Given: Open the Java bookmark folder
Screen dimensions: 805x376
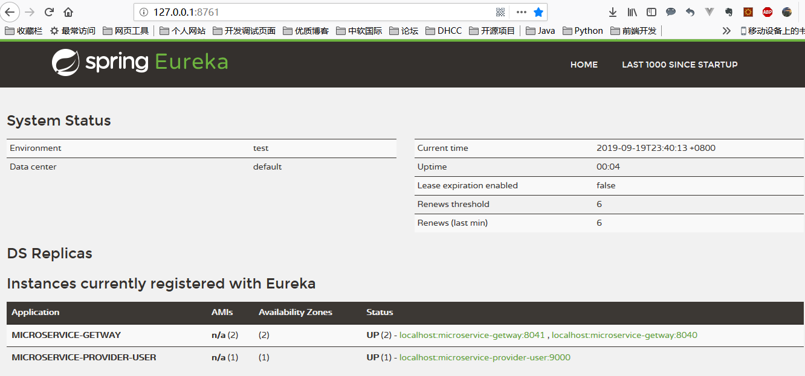Looking at the screenshot, I should pyautogui.click(x=540, y=31).
